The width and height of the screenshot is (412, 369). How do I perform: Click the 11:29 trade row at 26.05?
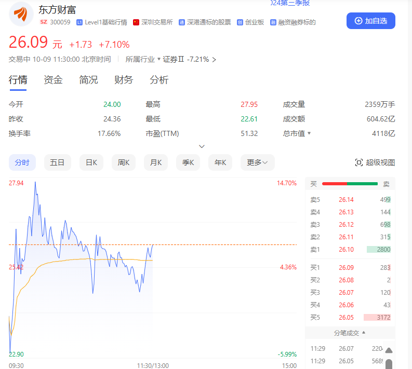(x=347, y=361)
